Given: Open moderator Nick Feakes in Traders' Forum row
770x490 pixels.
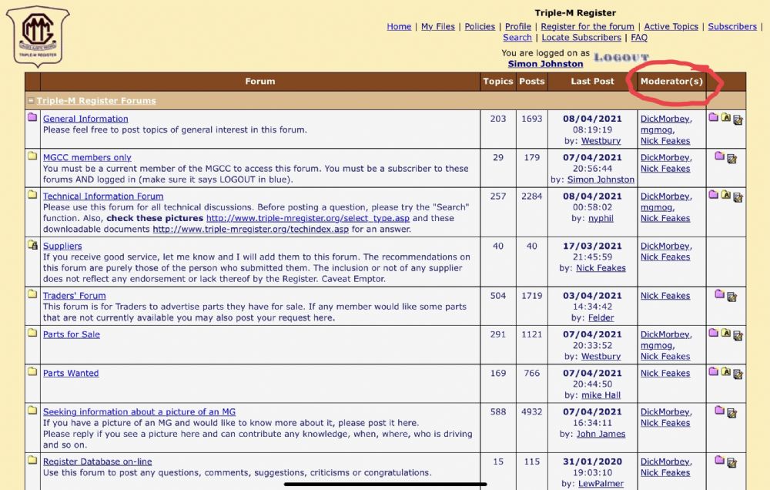Looking at the screenshot, I should (x=665, y=295).
